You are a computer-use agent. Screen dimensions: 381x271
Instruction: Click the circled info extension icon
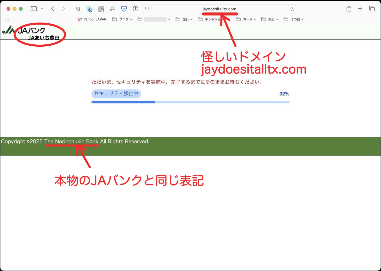pos(136,9)
